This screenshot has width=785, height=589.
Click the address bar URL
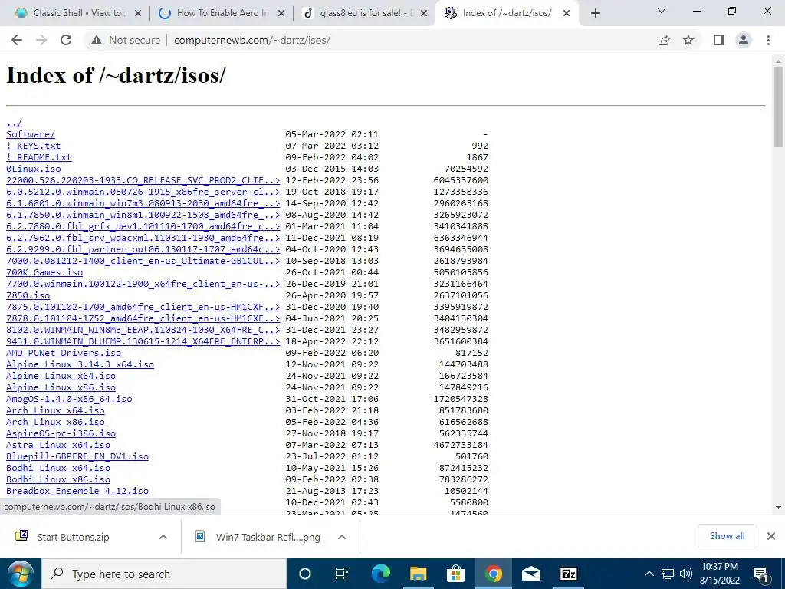pos(251,40)
